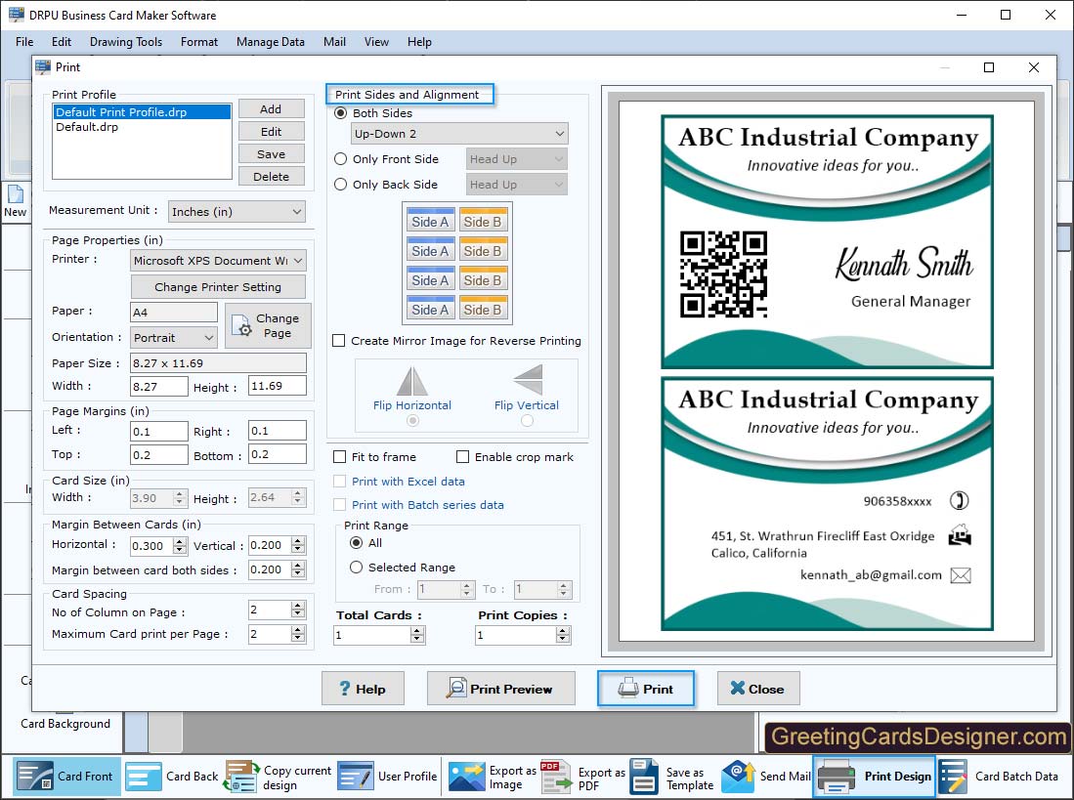1074x800 pixels.
Task: Click the bottom Side B layout tile
Action: click(482, 309)
